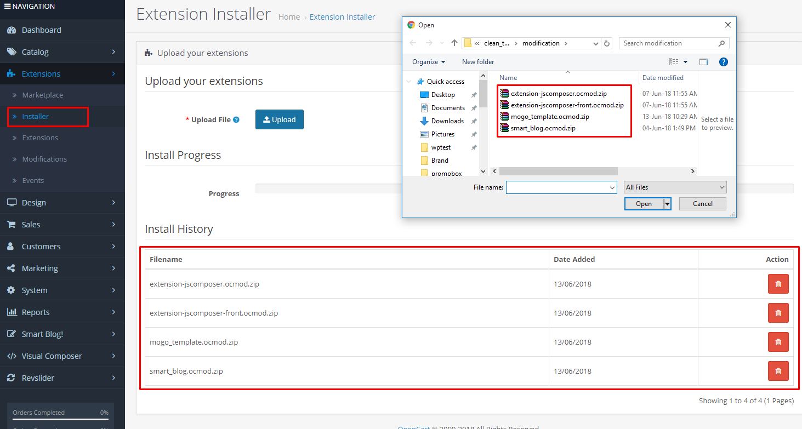The image size is (802, 429).
Task: Open the Organize dropdown menu
Action: (429, 62)
